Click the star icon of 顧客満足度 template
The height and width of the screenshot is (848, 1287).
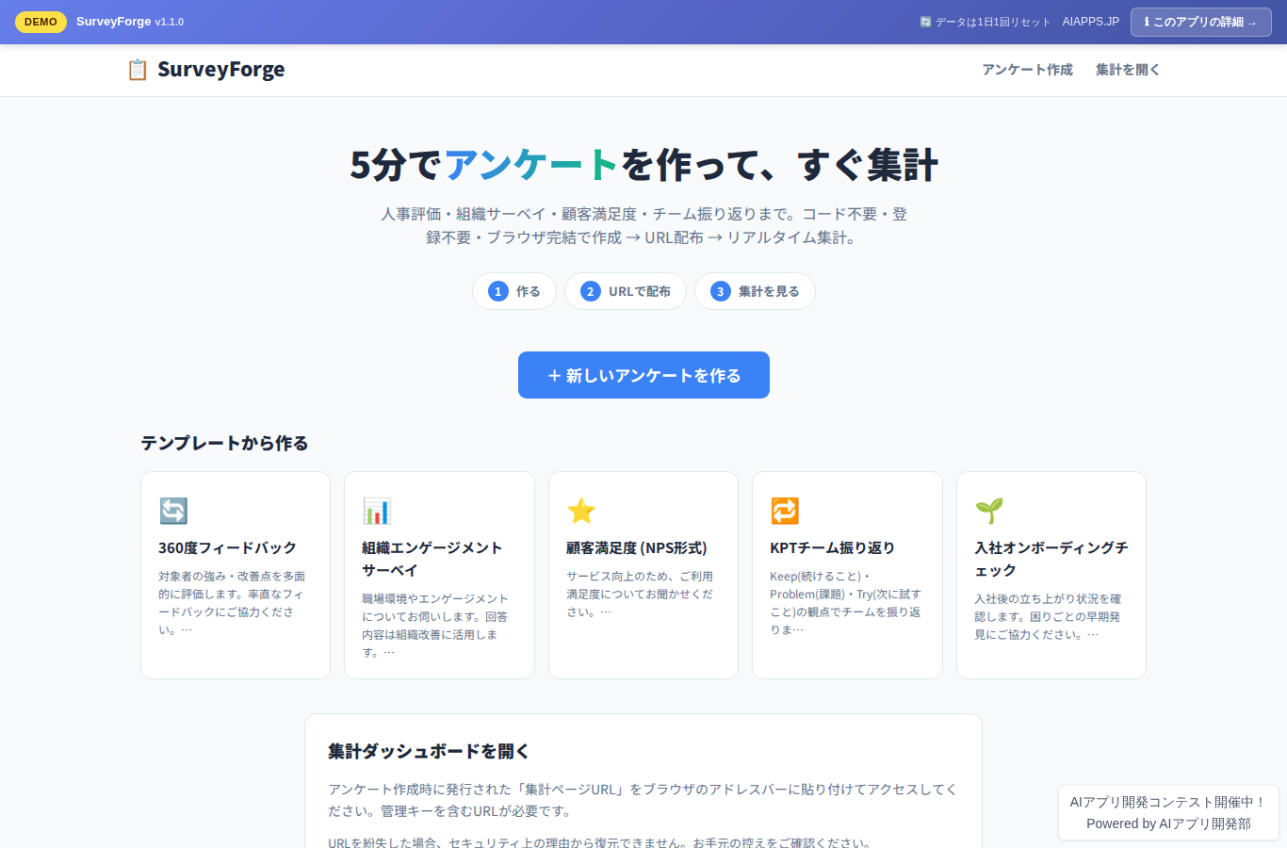pyautogui.click(x=581, y=511)
